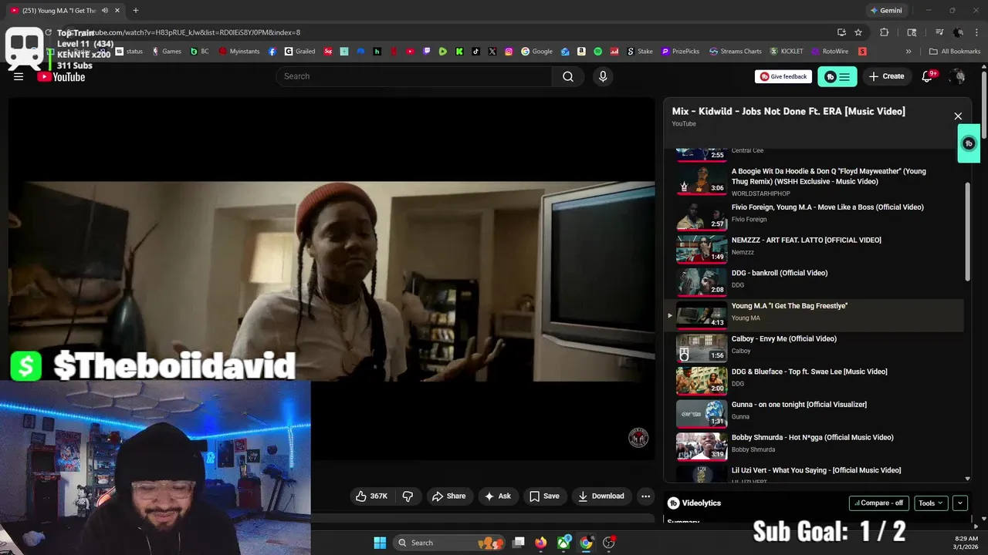
Task: Open the Instagram bookmark icon
Action: (x=509, y=52)
